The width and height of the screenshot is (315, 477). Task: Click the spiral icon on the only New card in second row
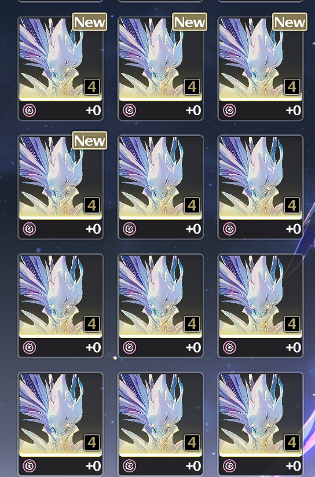click(30, 229)
